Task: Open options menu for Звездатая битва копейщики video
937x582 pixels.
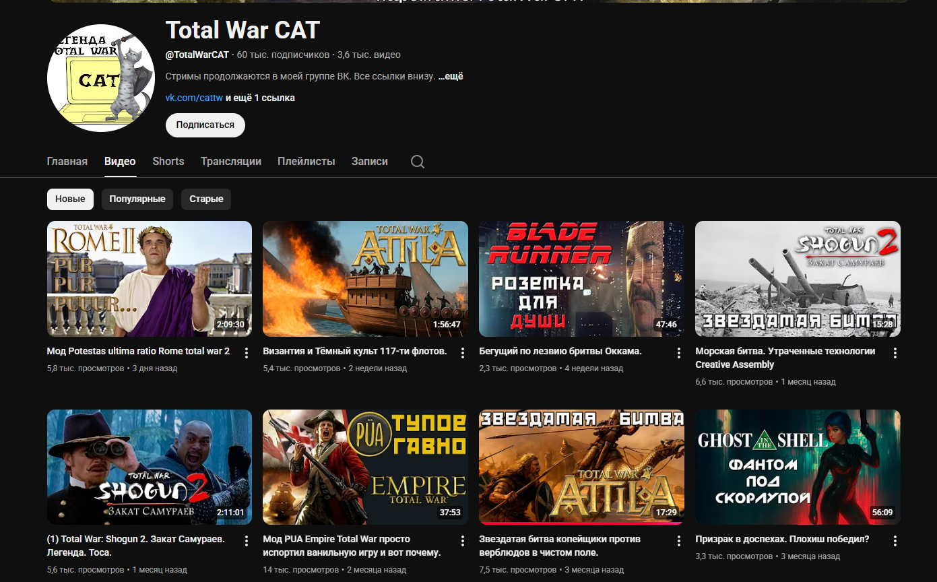Action: (679, 541)
